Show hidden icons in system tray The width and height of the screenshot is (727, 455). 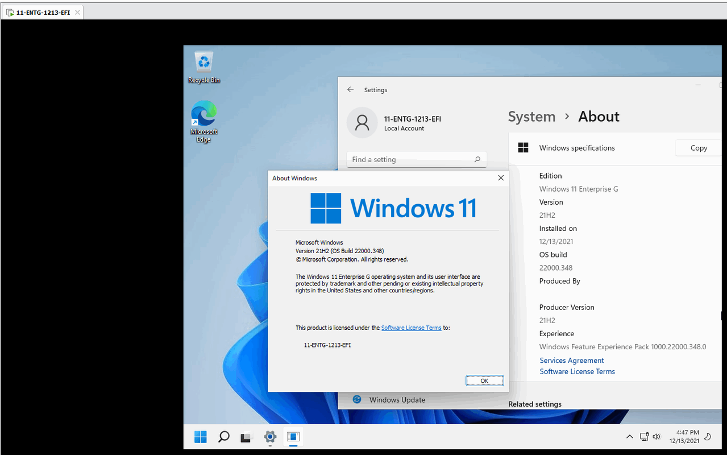[630, 437]
